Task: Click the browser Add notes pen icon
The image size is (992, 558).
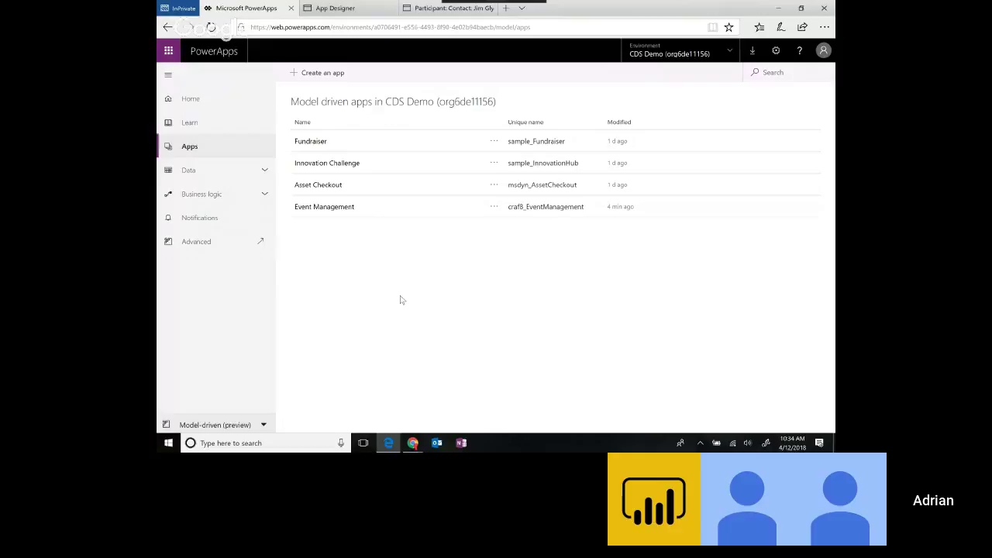Action: (x=780, y=27)
